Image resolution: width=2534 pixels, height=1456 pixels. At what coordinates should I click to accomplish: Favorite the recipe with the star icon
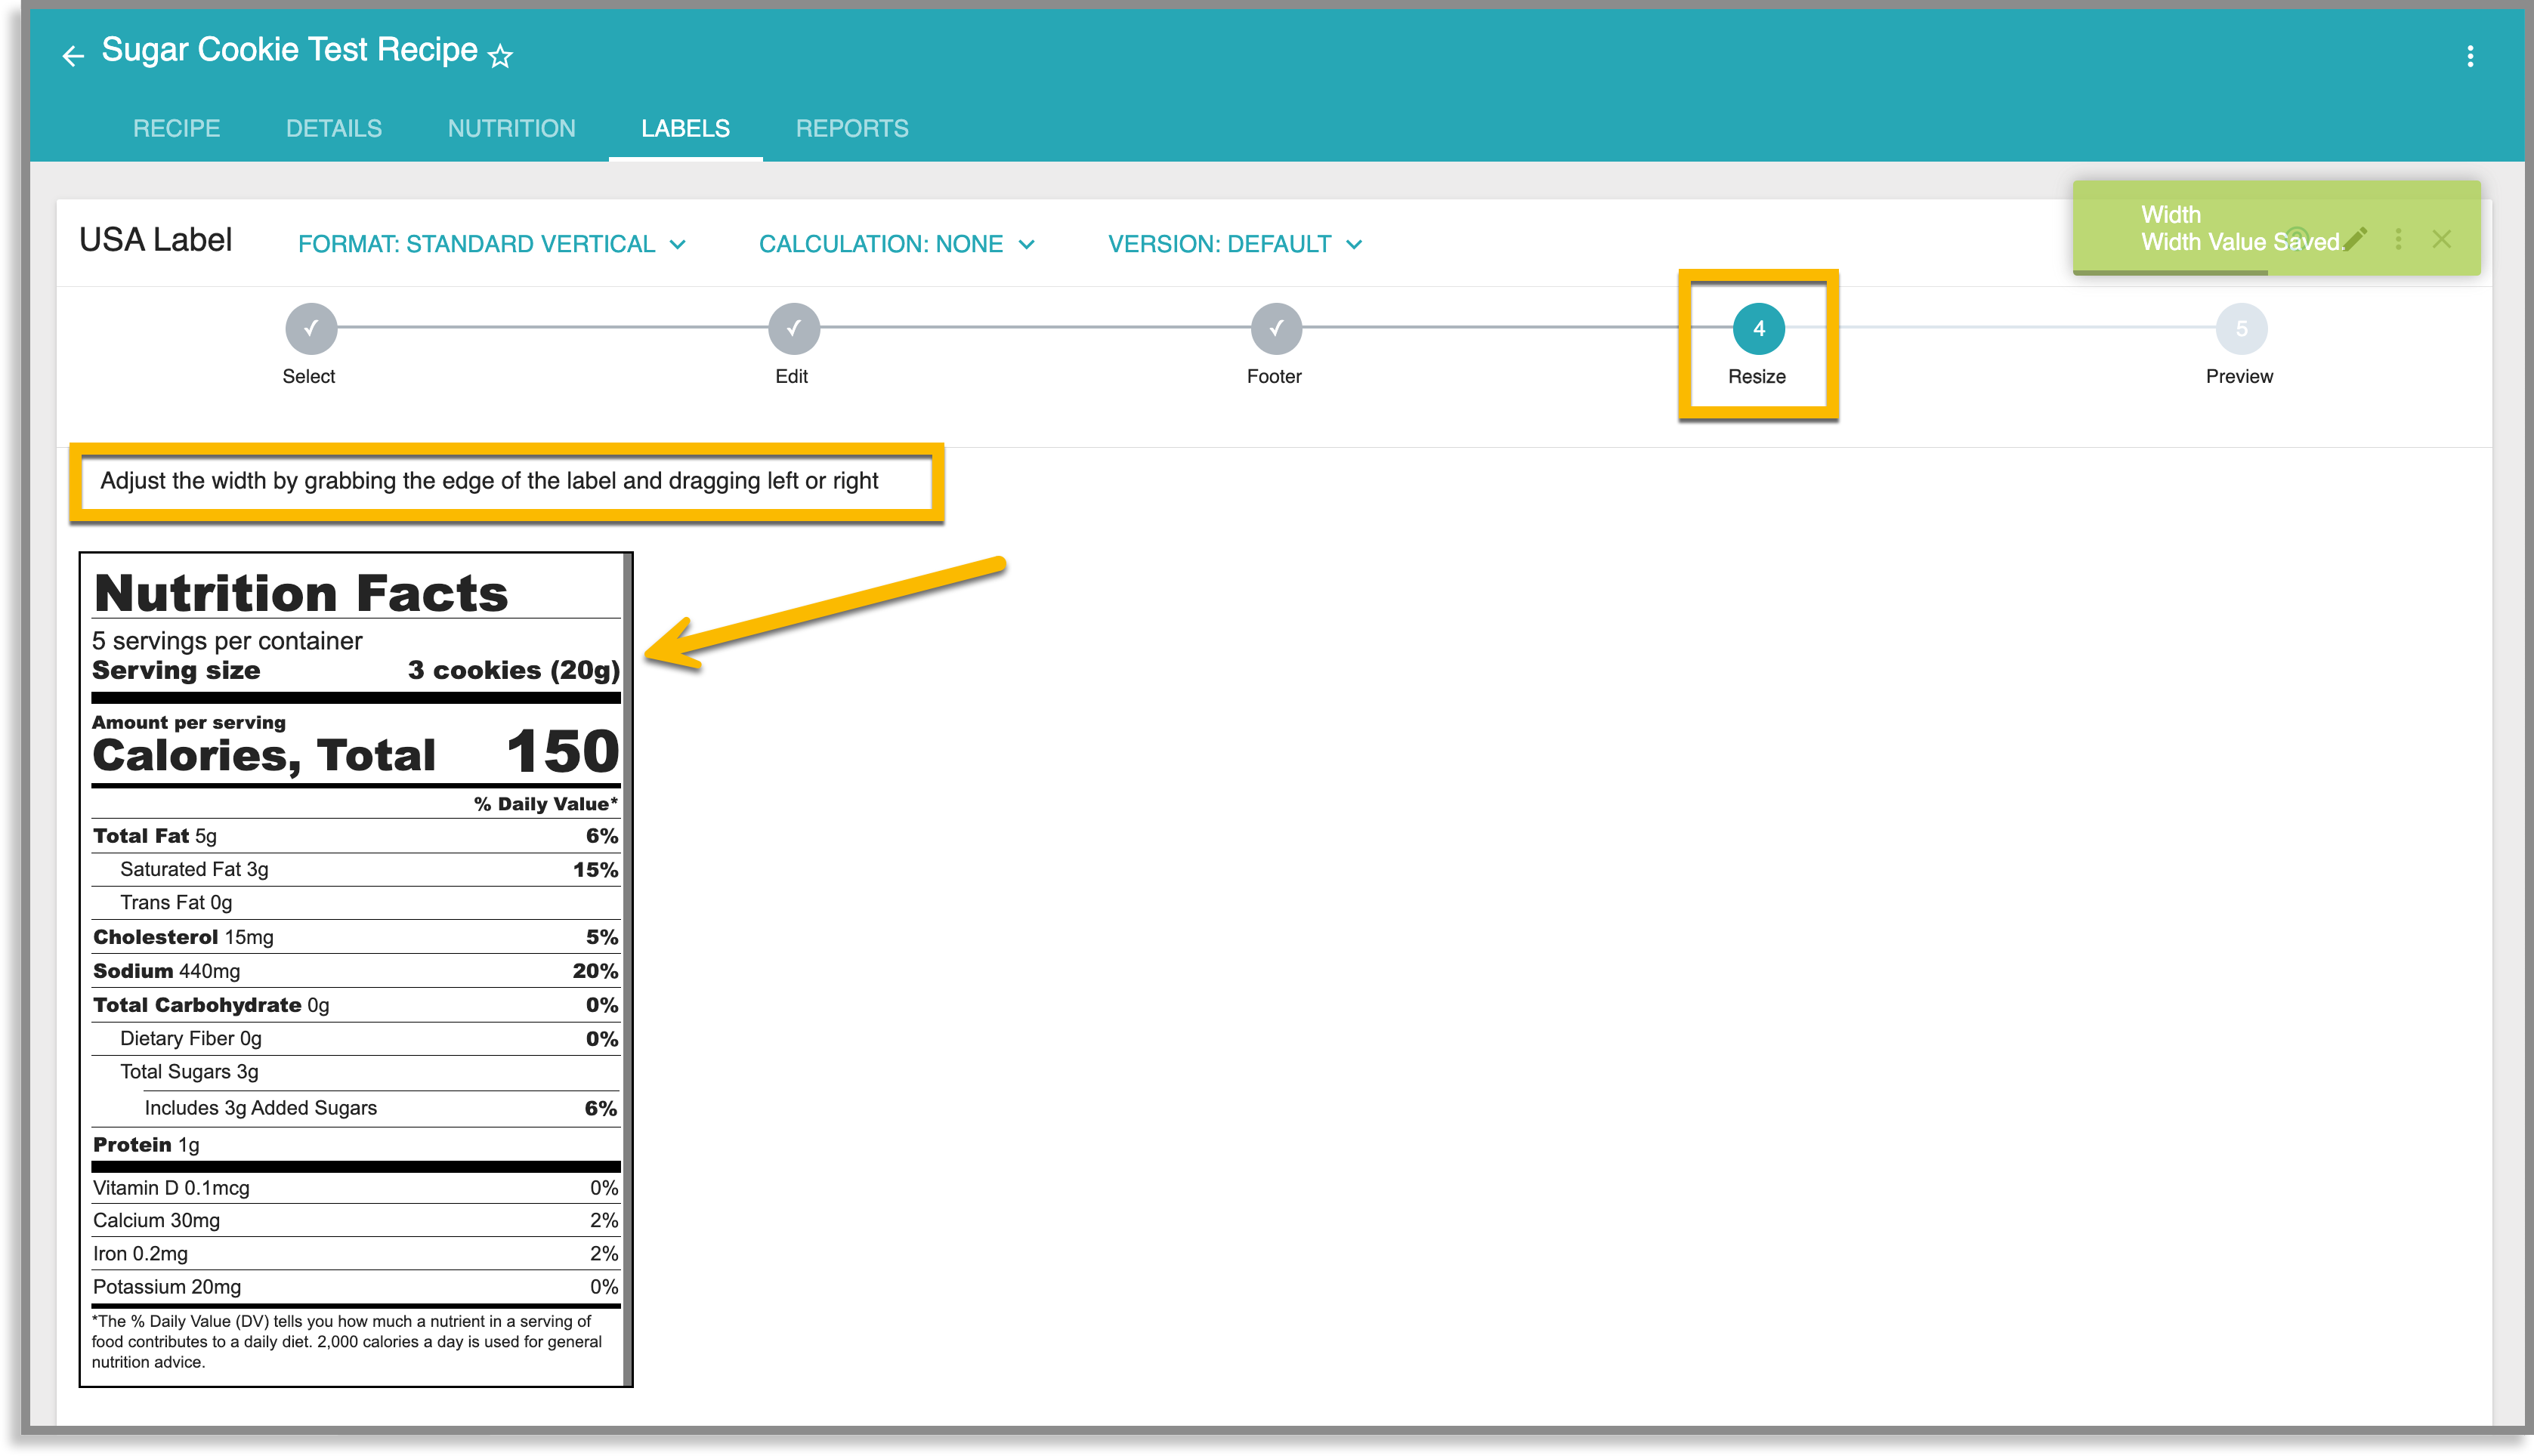point(500,56)
